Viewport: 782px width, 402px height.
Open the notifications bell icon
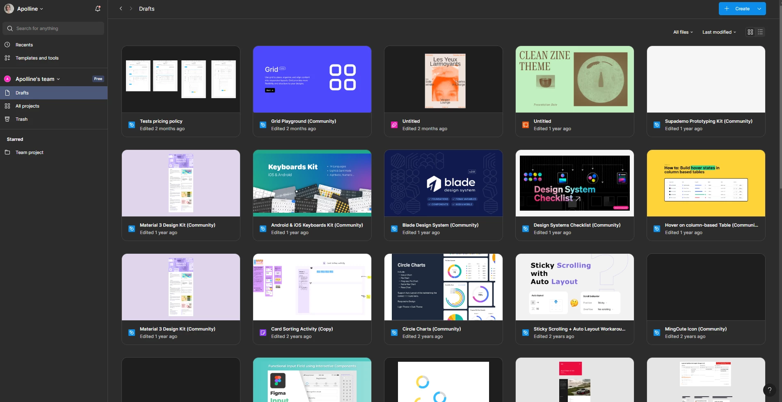point(98,9)
